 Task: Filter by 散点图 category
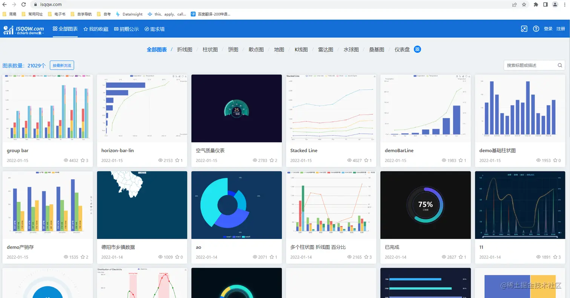[256, 49]
